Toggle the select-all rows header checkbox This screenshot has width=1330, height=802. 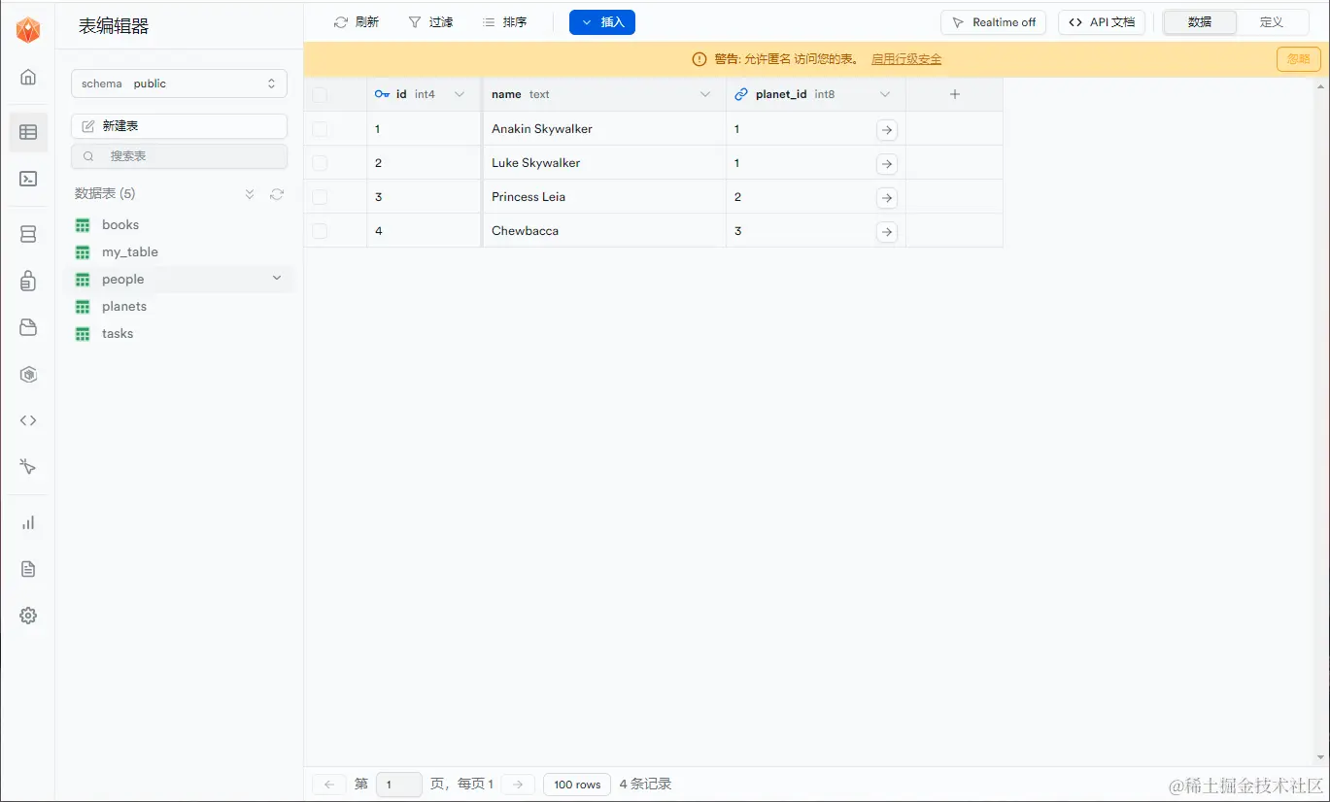tap(320, 95)
